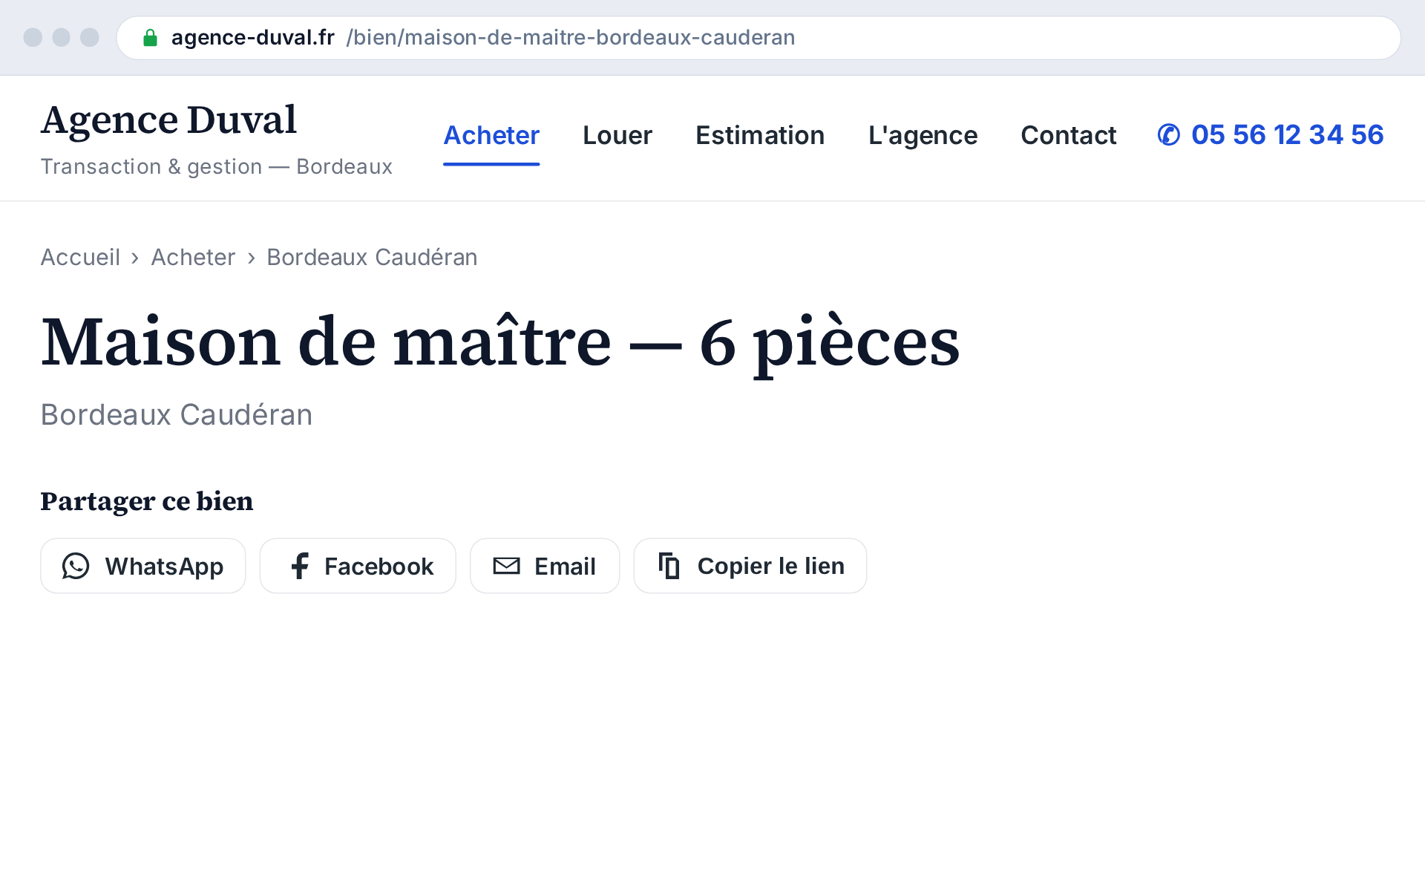This screenshot has height=891, width=1425.
Task: Open the Acheter navigation tab
Action: (491, 135)
